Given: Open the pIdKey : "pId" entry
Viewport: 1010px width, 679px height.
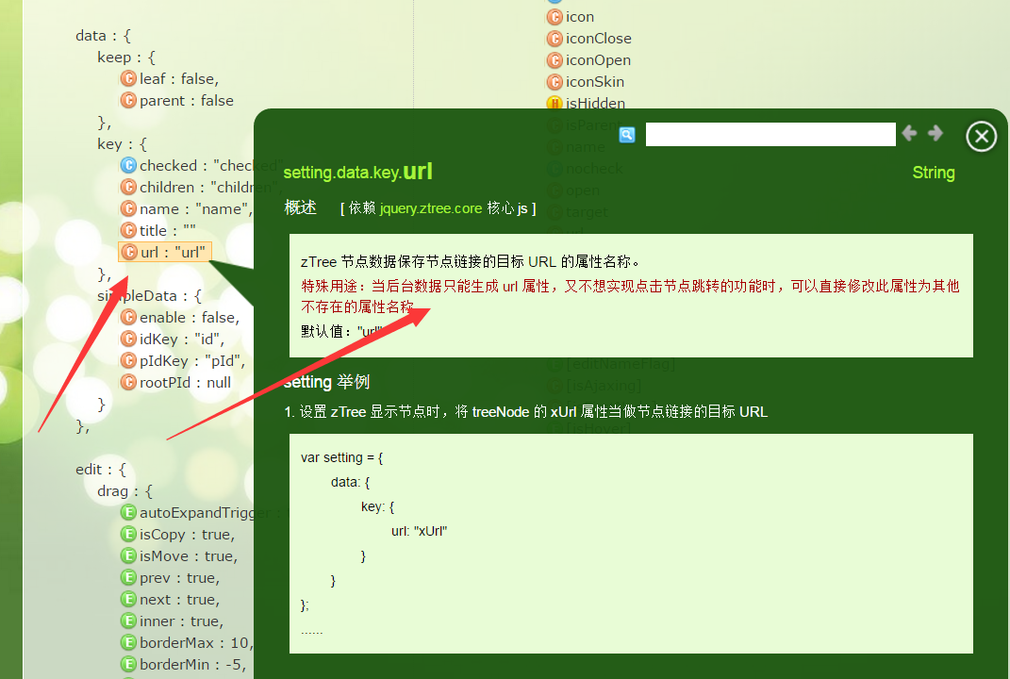Looking at the screenshot, I should pos(183,361).
